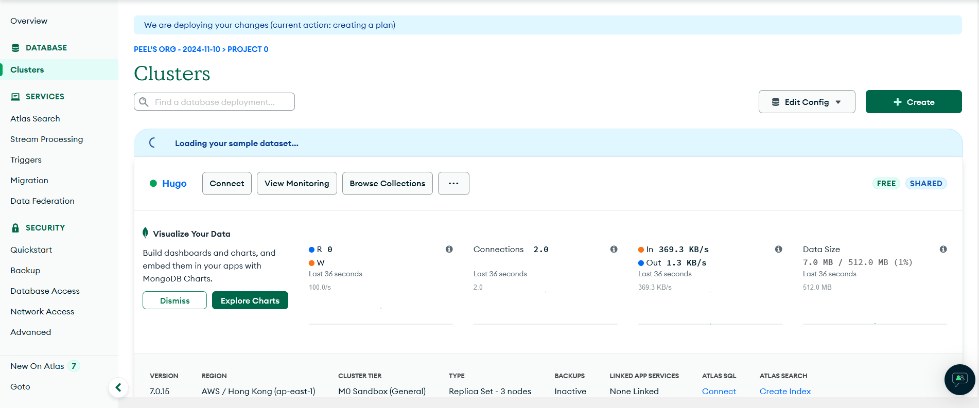Open Data Federation in sidebar
The image size is (979, 408).
(x=42, y=201)
